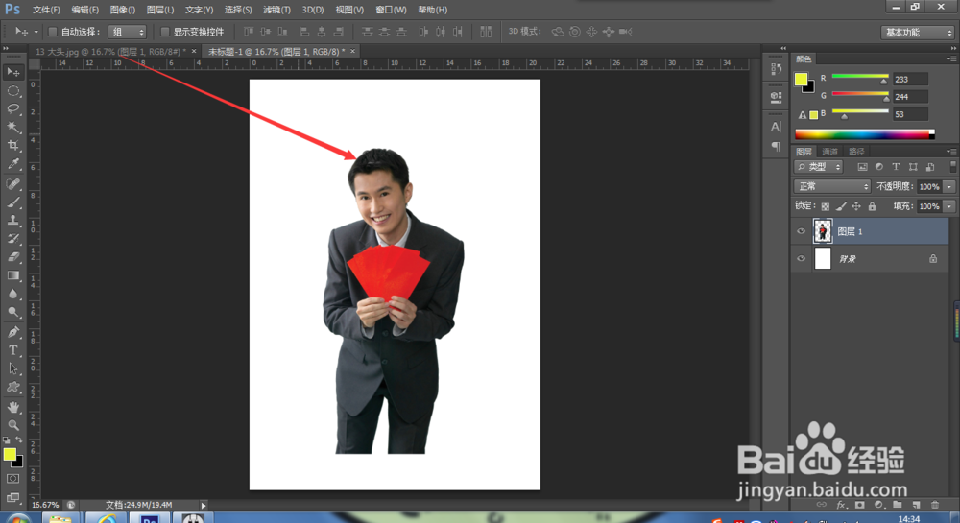The height and width of the screenshot is (523, 960).
Task: Toggle pixel layer filter icon
Action: [x=862, y=167]
